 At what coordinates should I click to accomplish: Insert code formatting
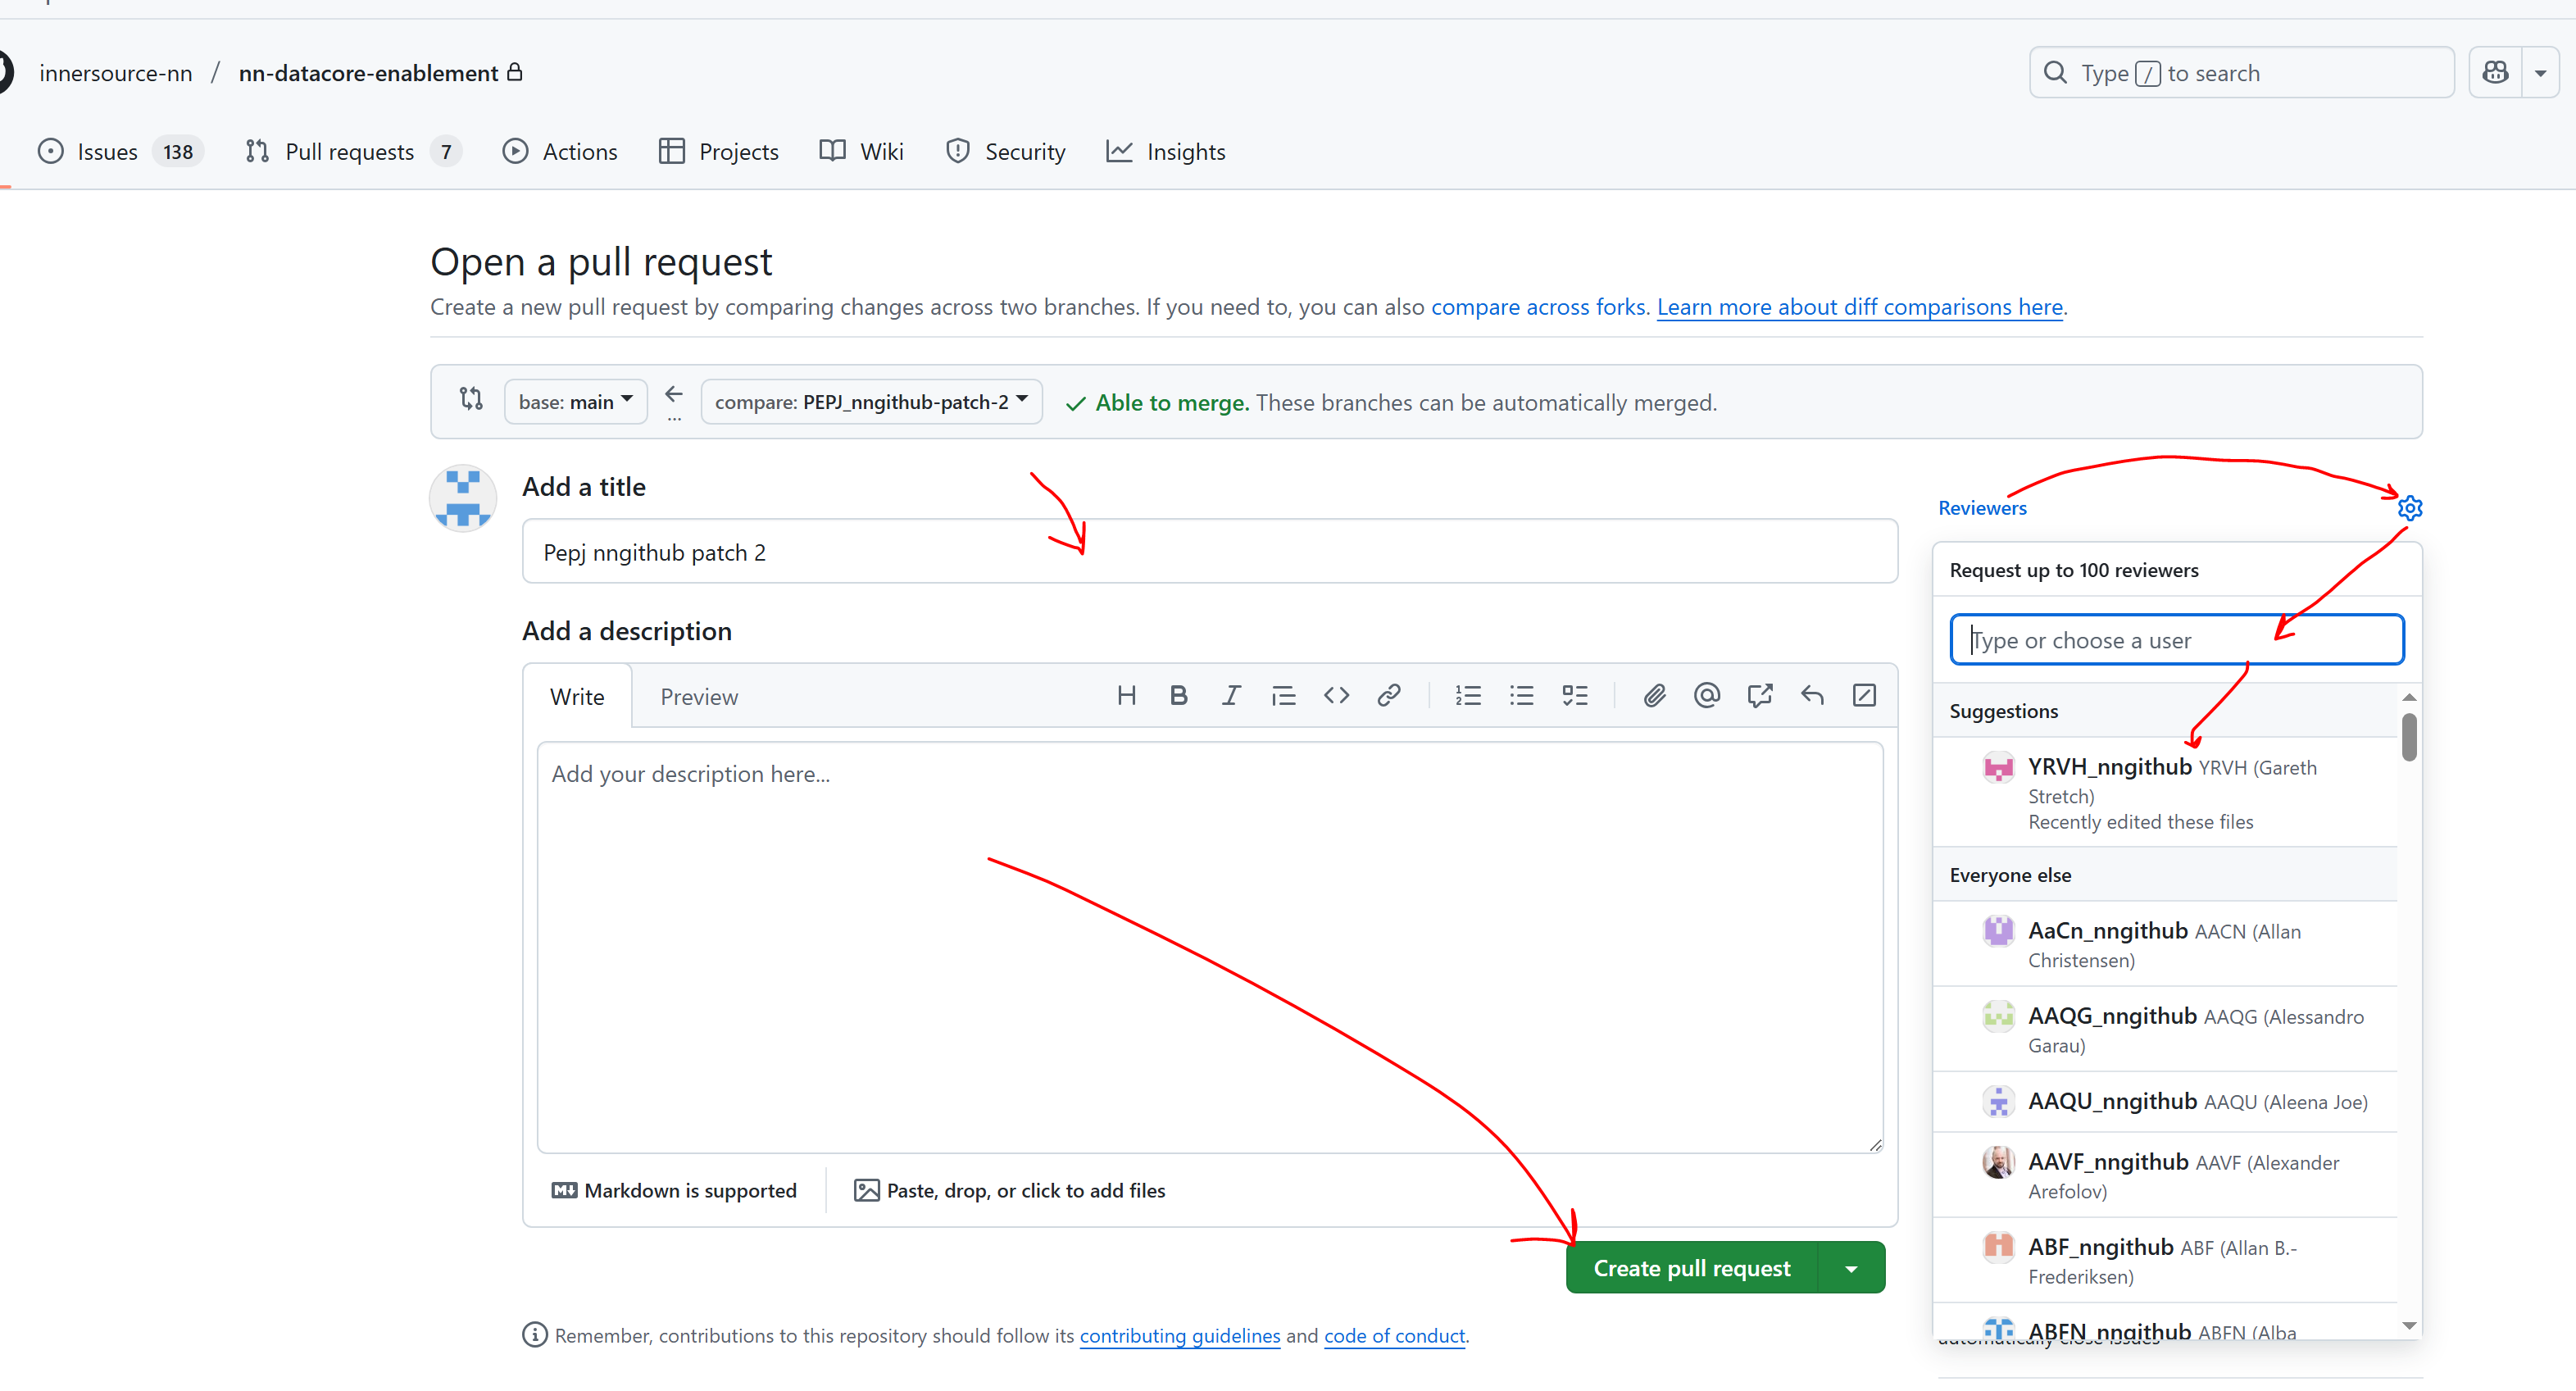point(1336,696)
